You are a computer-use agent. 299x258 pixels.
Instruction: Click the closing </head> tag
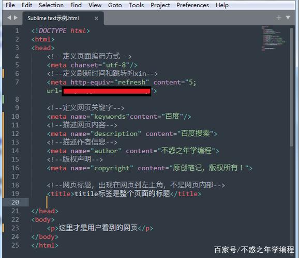pyautogui.click(x=45, y=211)
